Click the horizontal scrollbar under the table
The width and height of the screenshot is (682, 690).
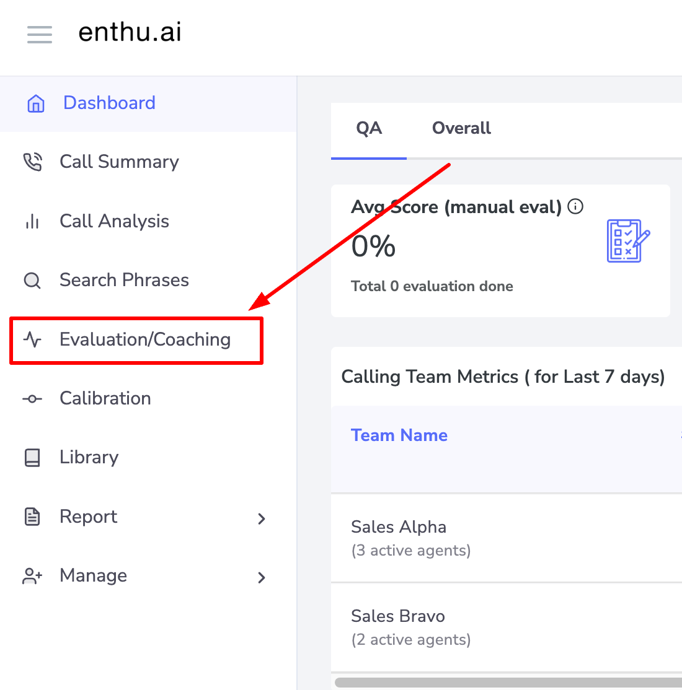pos(508,683)
